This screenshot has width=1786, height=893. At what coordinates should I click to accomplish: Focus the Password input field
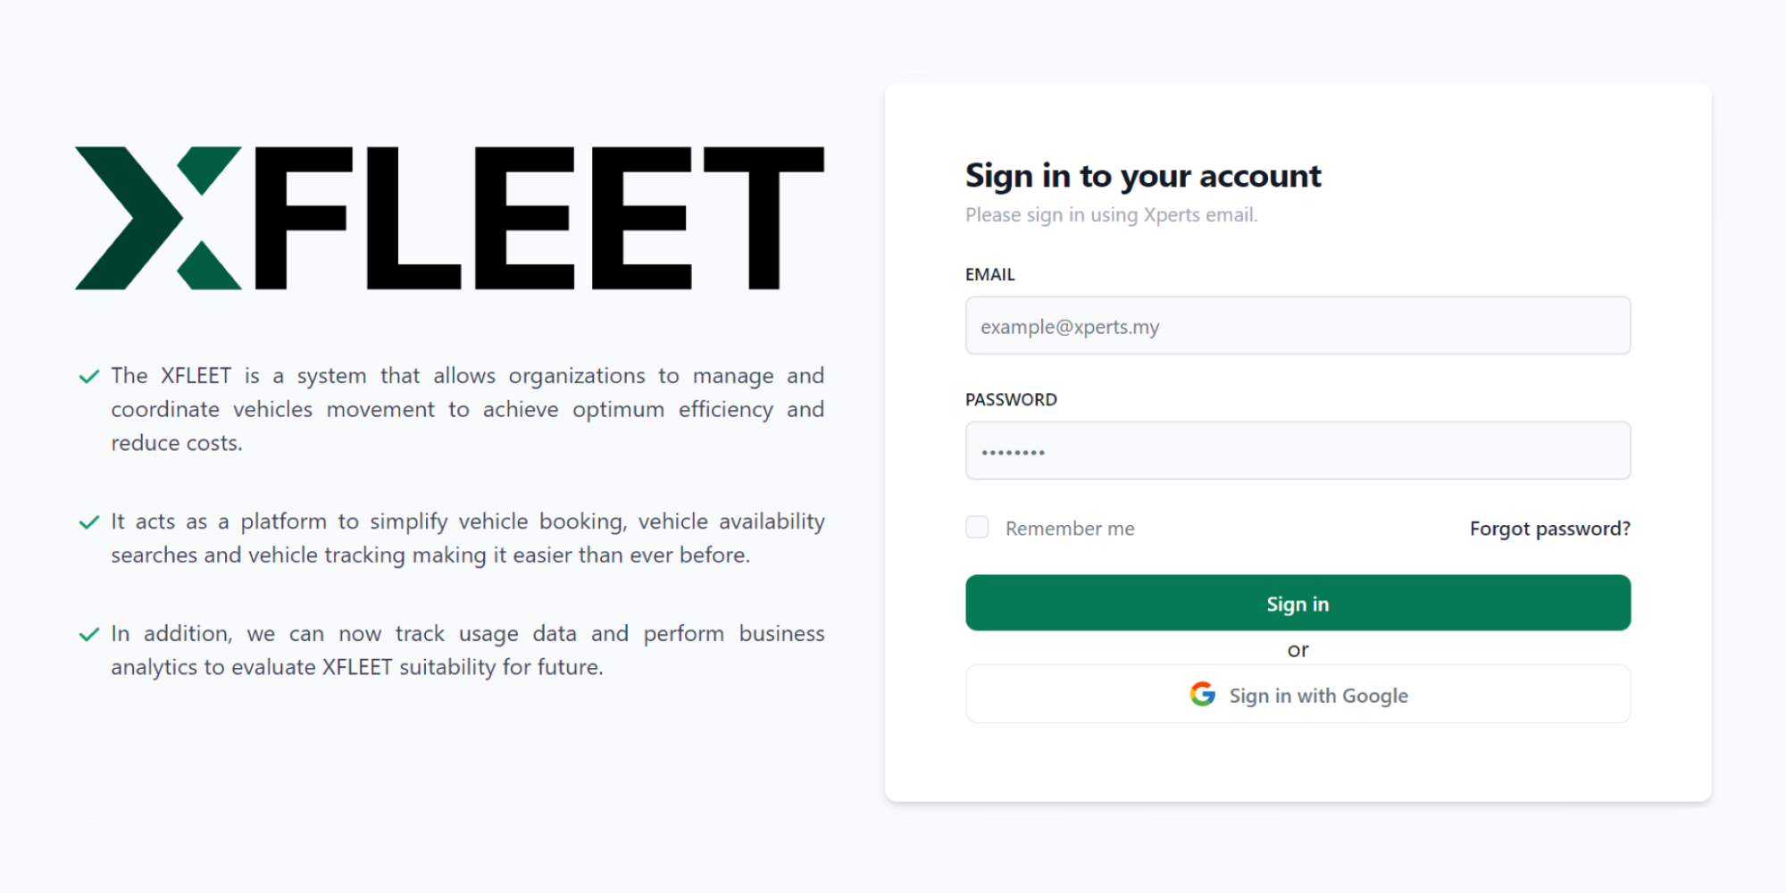[x=1297, y=451]
